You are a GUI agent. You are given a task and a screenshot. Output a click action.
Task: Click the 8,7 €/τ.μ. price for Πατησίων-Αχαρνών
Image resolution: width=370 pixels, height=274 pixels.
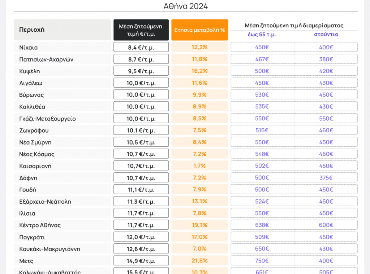tap(141, 59)
